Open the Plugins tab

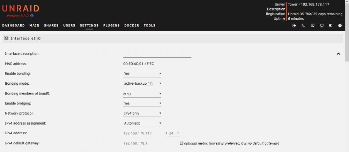point(112,25)
